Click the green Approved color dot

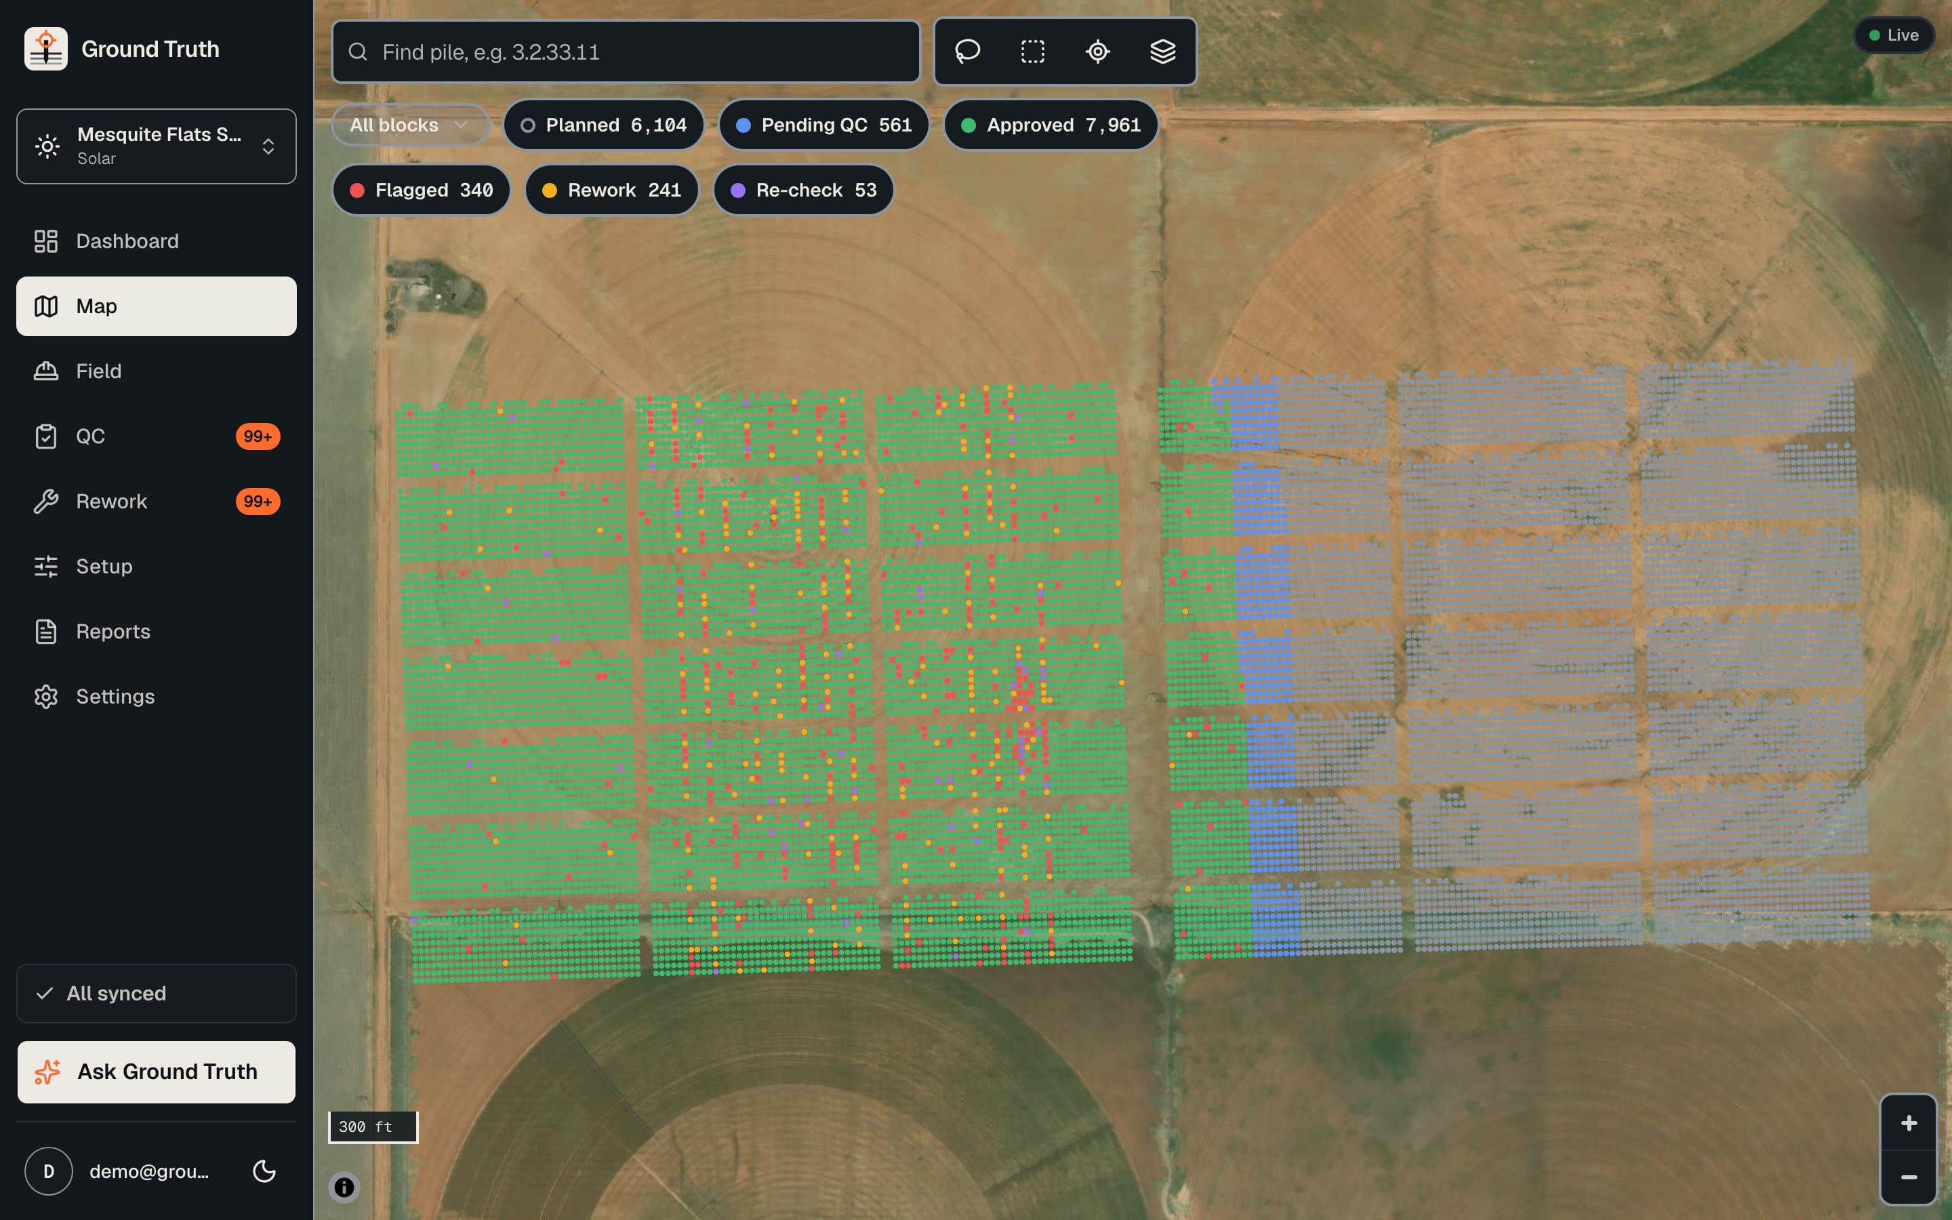click(x=969, y=125)
